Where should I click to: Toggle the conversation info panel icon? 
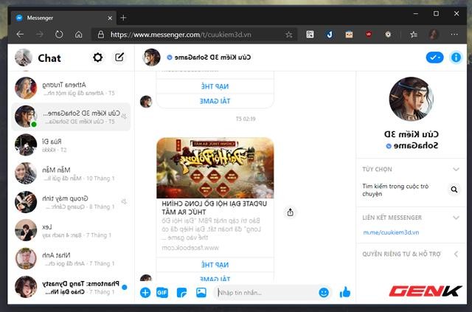(x=456, y=58)
